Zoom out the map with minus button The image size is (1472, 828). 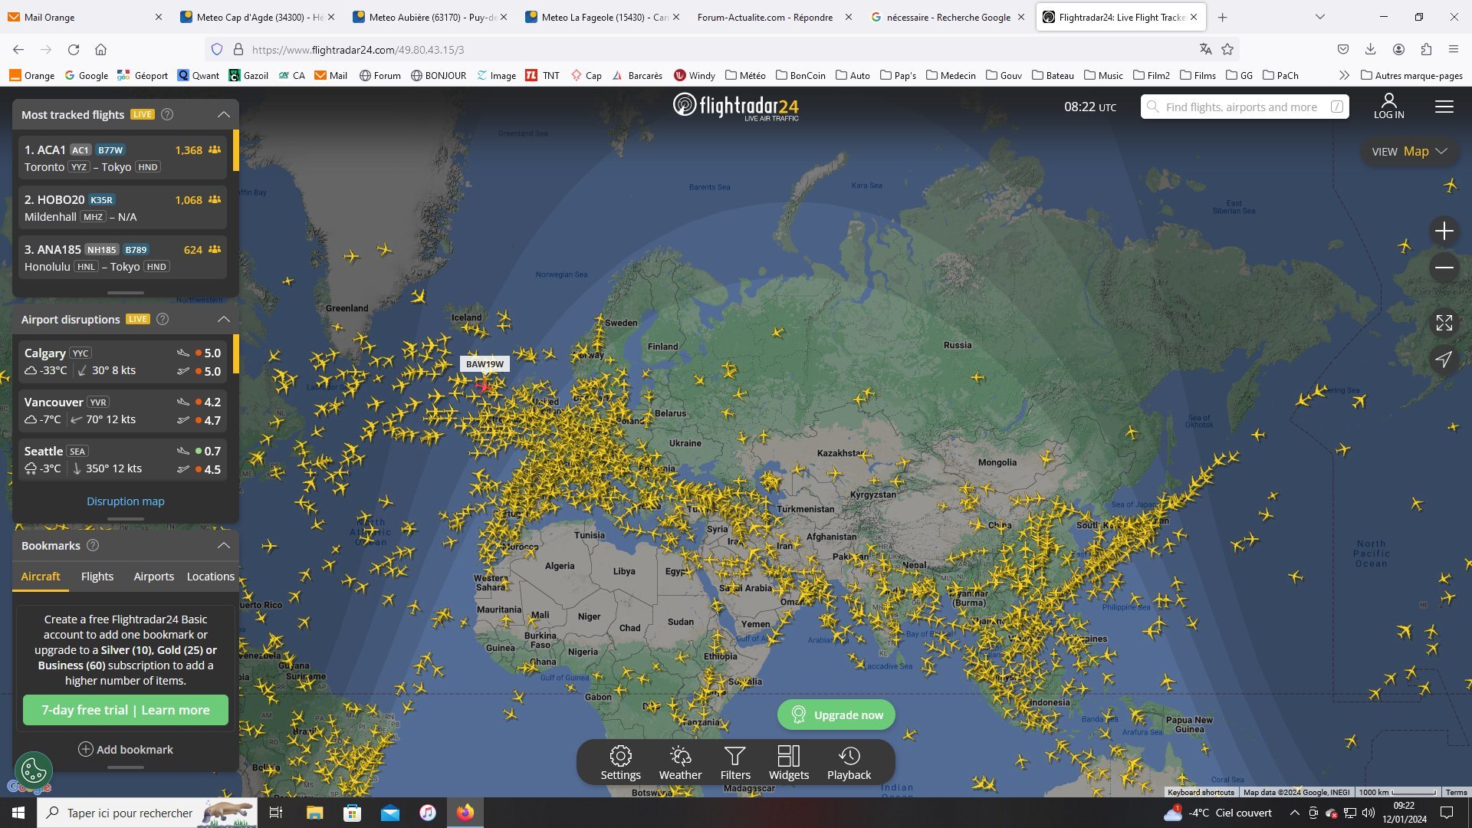pyautogui.click(x=1444, y=268)
